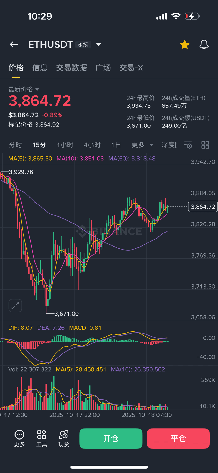The height and width of the screenshot is (473, 218).
Task: Expand the ETHUSDT contract selector arrow
Action: [98, 45]
